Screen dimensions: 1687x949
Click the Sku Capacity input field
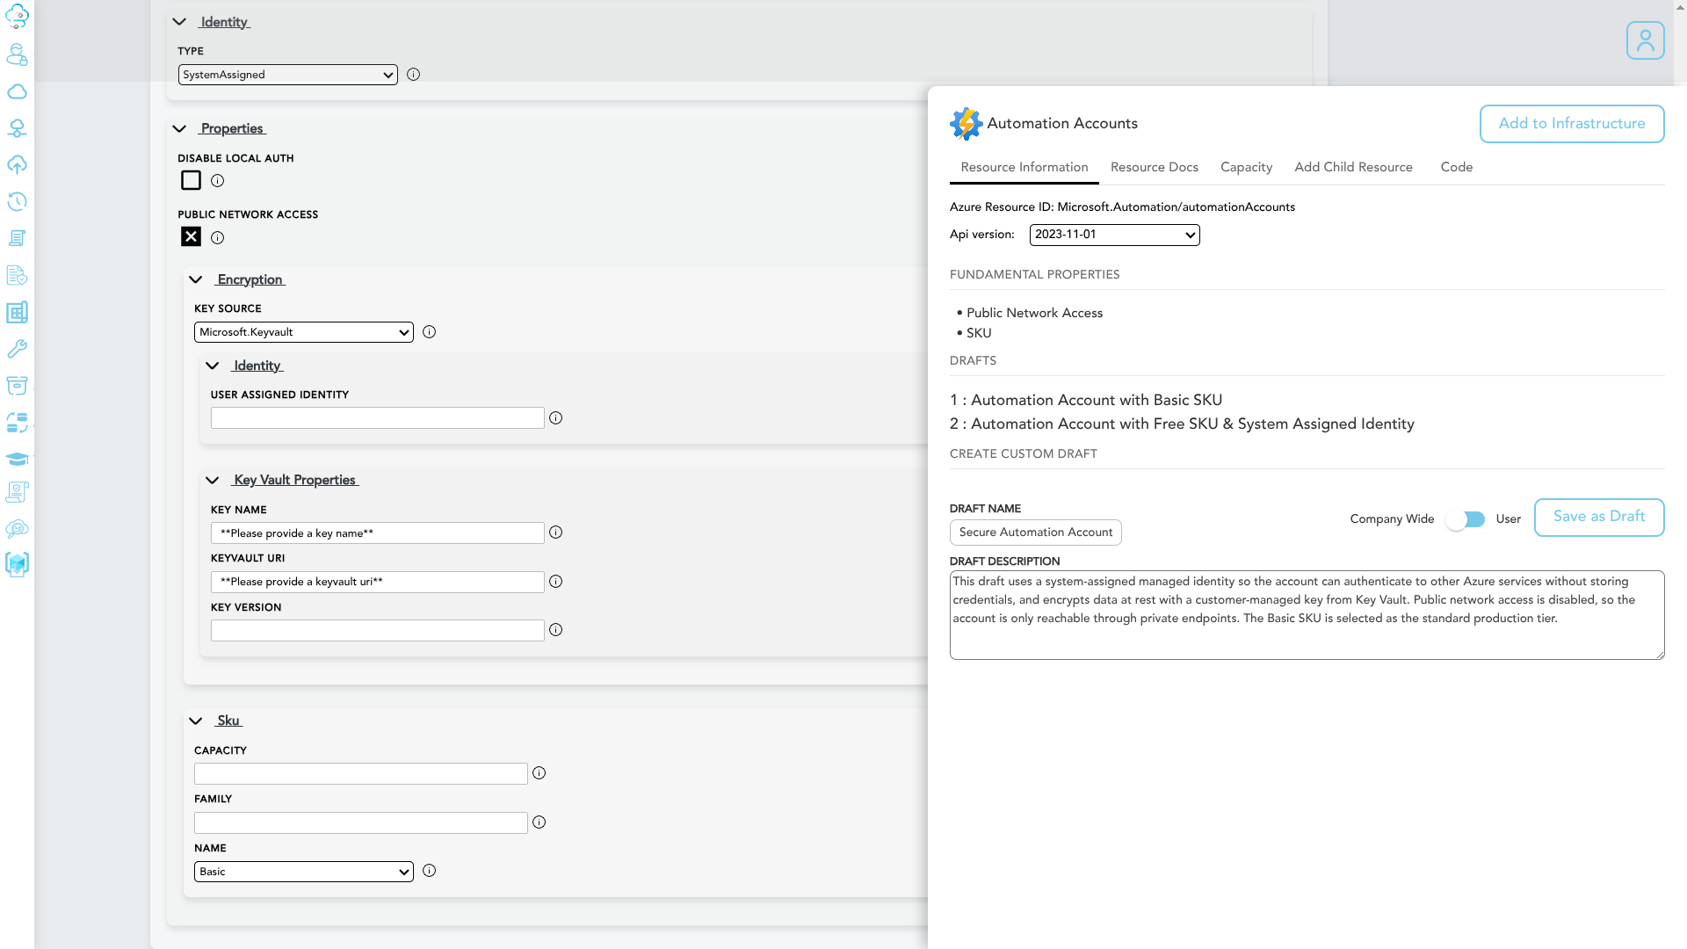360,773
